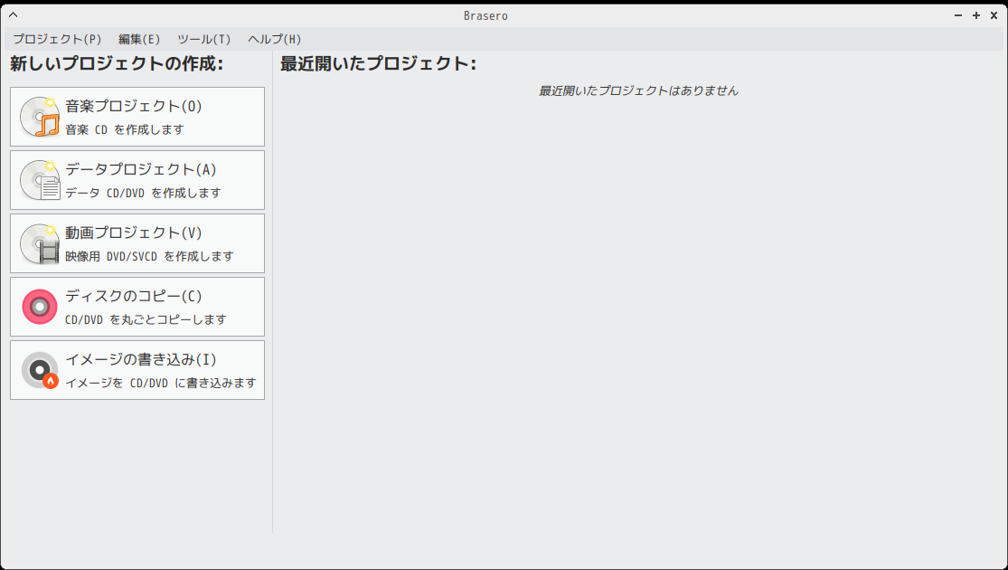Click the data disc icon with document
The width and height of the screenshot is (1008, 570).
[40, 180]
